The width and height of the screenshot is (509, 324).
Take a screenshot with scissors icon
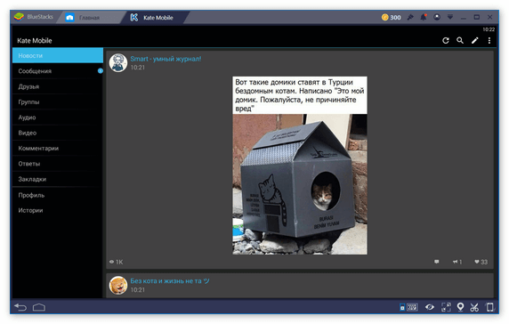474,307
